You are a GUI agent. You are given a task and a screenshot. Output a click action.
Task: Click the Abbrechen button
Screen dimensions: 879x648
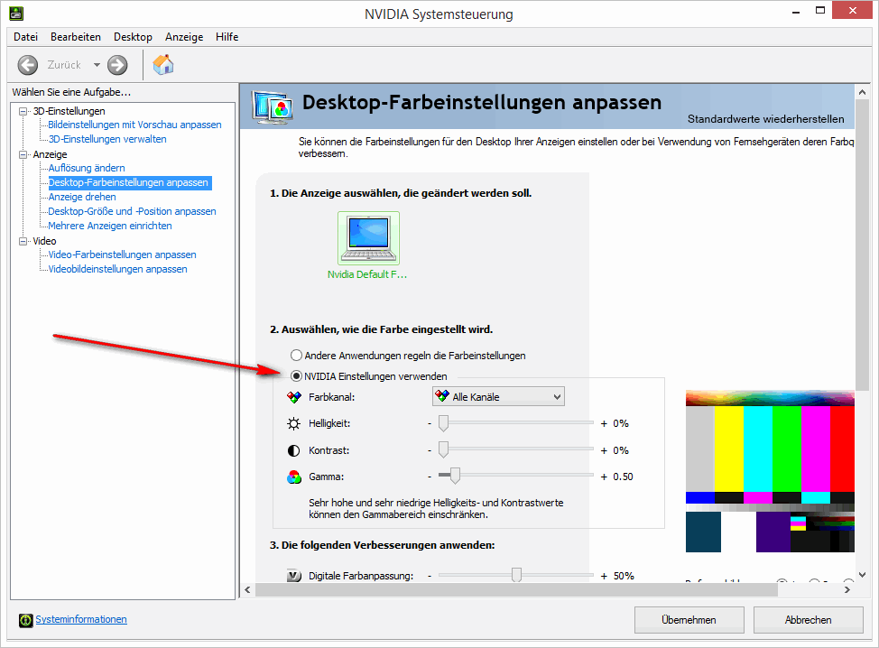[x=808, y=620]
